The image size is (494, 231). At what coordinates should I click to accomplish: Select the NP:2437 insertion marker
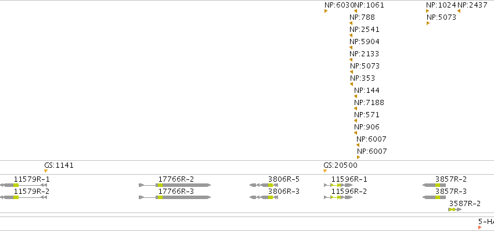(x=459, y=12)
